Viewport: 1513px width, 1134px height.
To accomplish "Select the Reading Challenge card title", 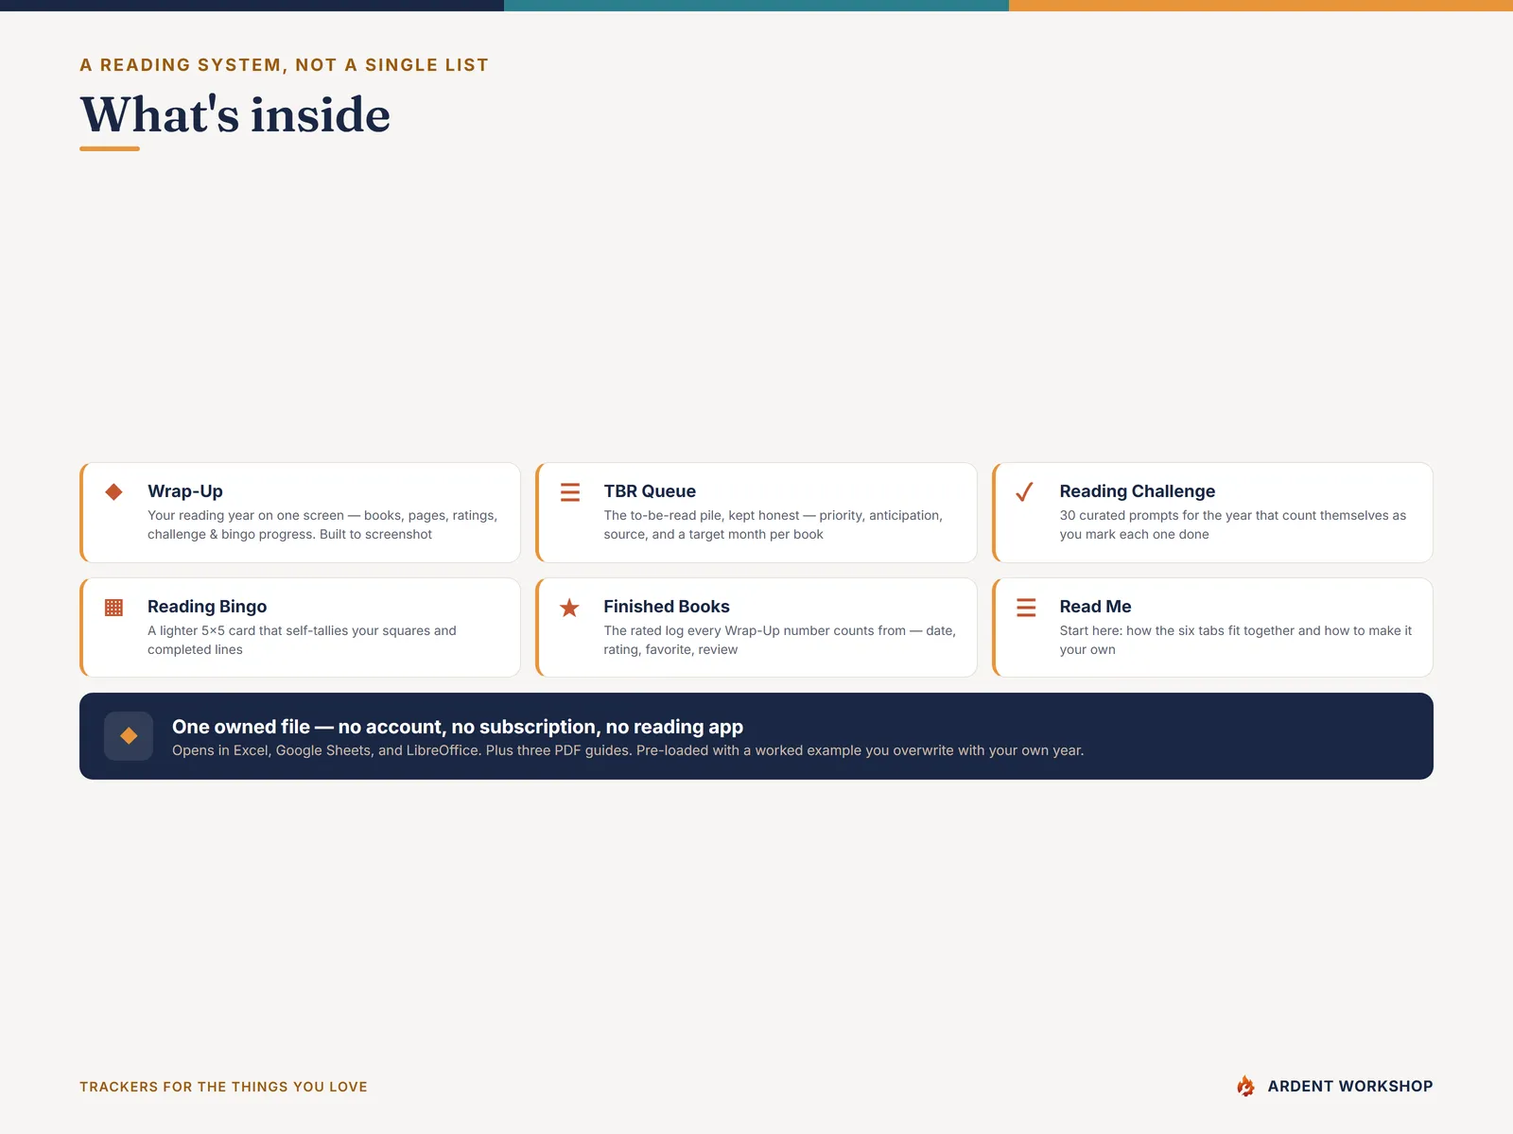I will pyautogui.click(x=1138, y=491).
